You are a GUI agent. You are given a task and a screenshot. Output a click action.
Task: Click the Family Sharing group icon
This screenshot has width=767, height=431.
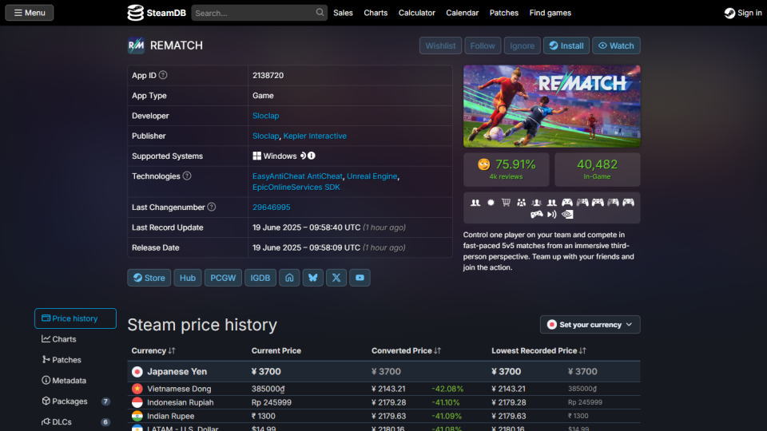tap(522, 202)
